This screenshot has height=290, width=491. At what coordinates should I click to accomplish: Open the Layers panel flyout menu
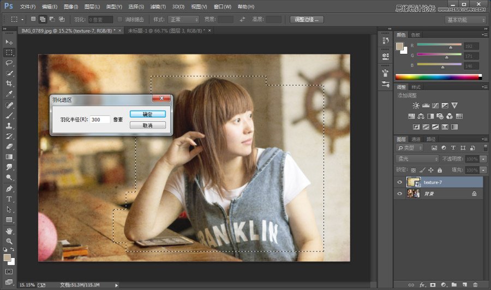[484, 139]
